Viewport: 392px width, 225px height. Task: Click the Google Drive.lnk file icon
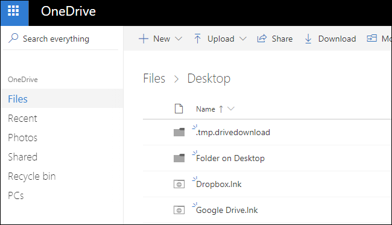179,211
